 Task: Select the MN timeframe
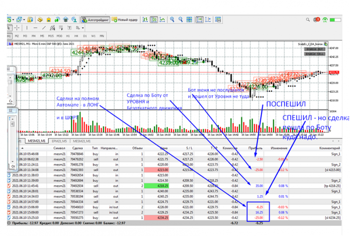tap(102, 36)
